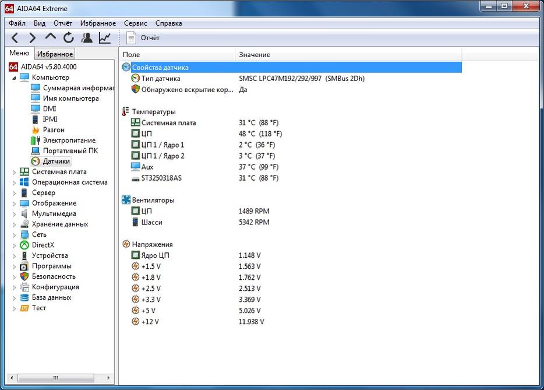Select DMI in the tree
This screenshot has height=390, width=544.
tap(50, 108)
